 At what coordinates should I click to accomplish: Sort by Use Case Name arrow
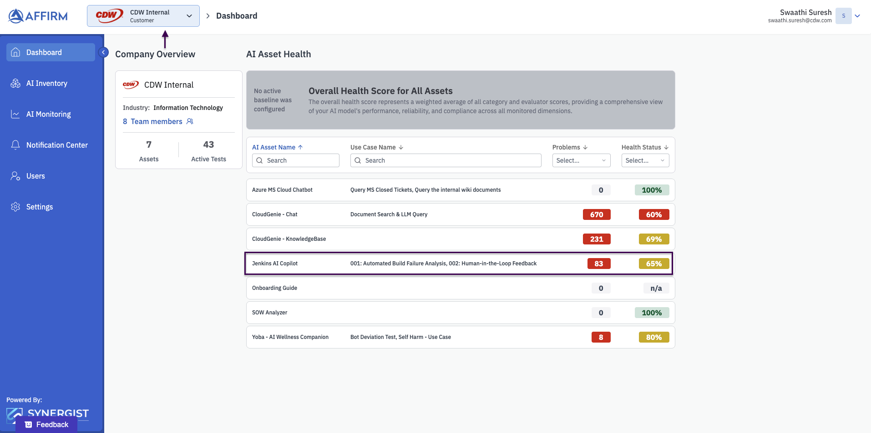tap(401, 147)
